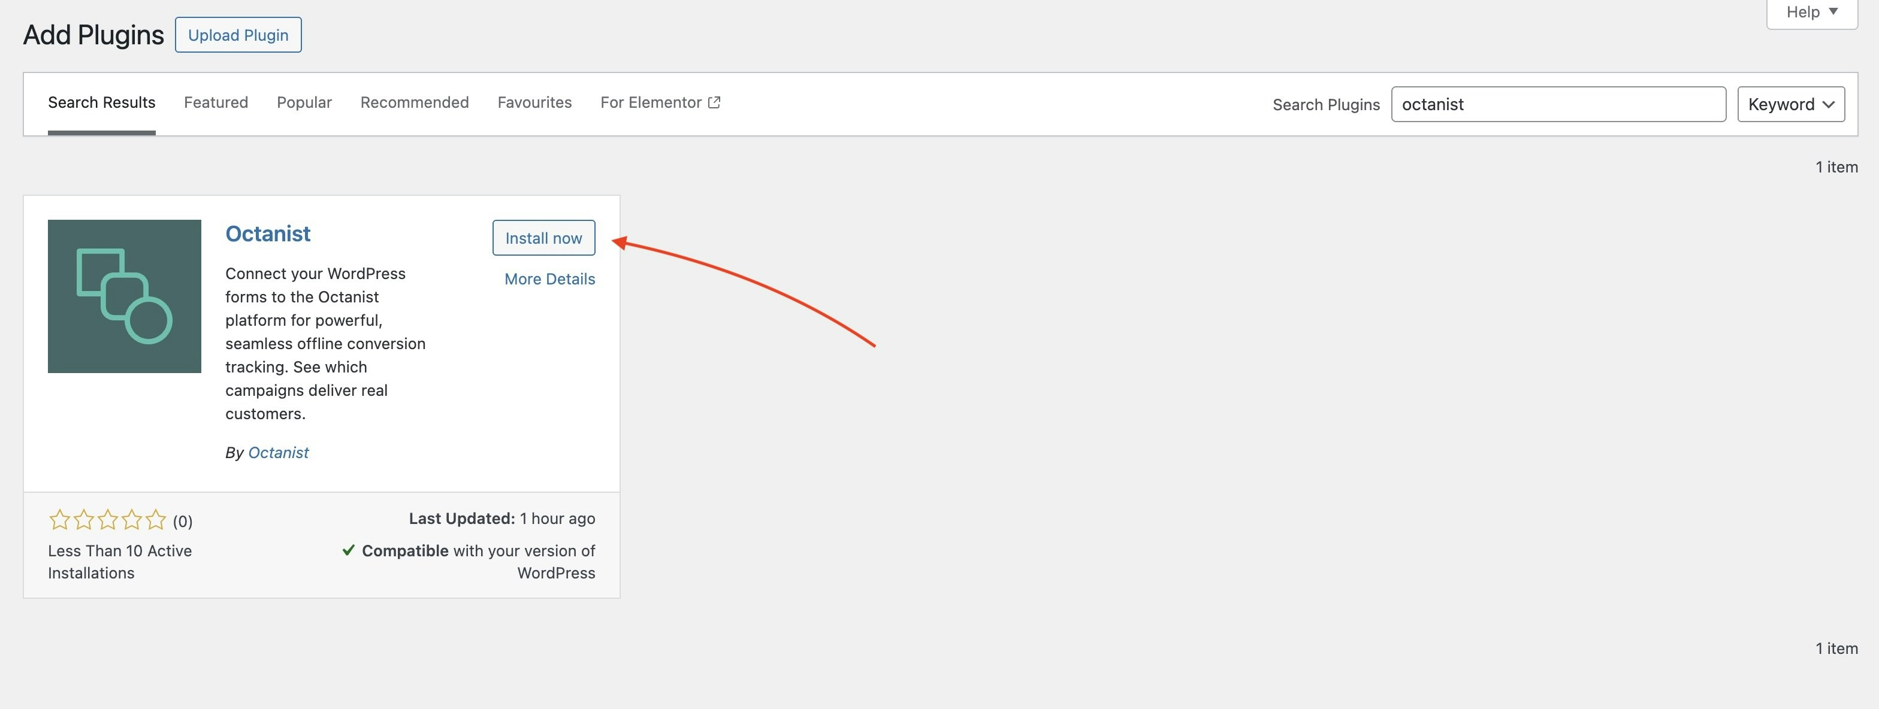Click the last rating star for Octanist

pos(155,520)
